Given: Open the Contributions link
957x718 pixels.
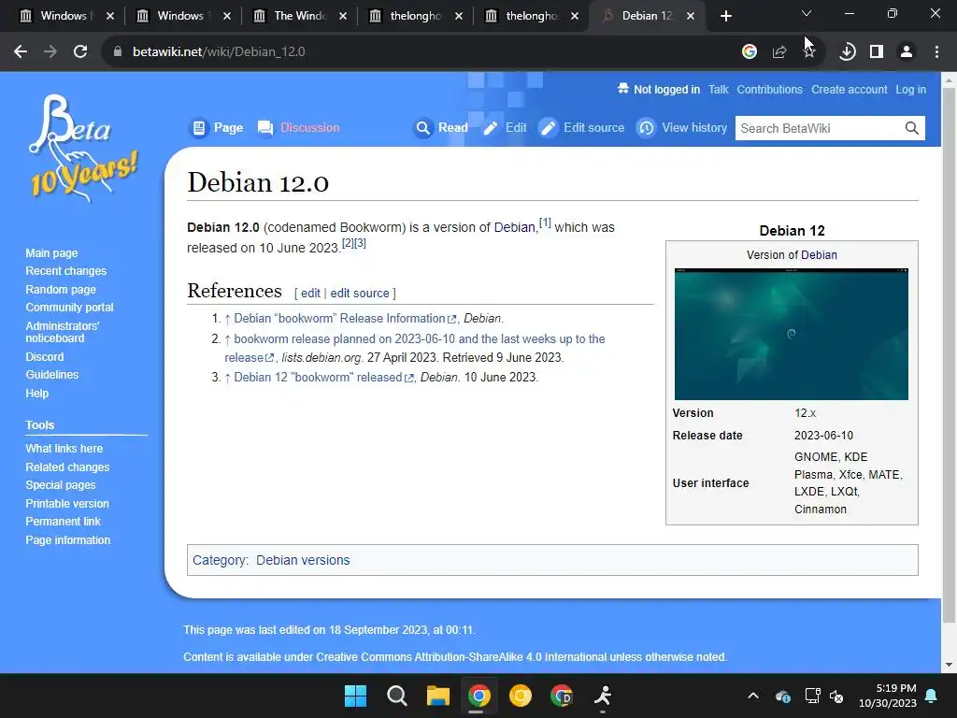Looking at the screenshot, I should click(770, 89).
